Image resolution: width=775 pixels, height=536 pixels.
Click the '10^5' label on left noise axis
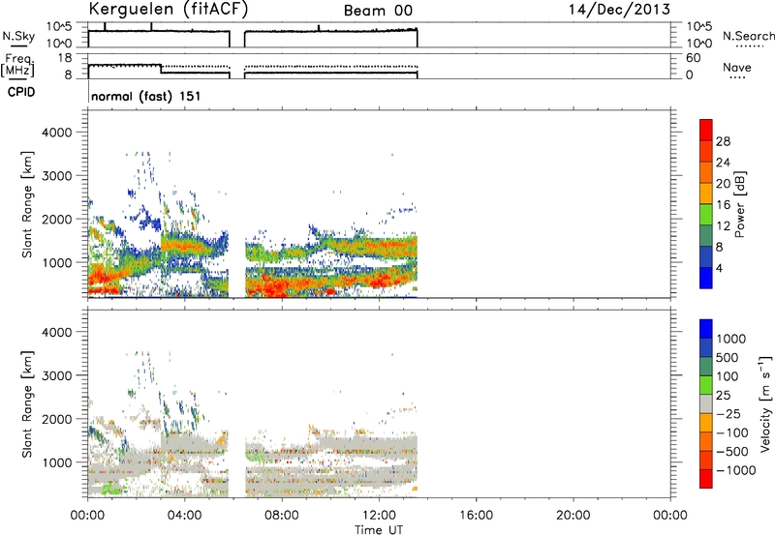pos(59,26)
